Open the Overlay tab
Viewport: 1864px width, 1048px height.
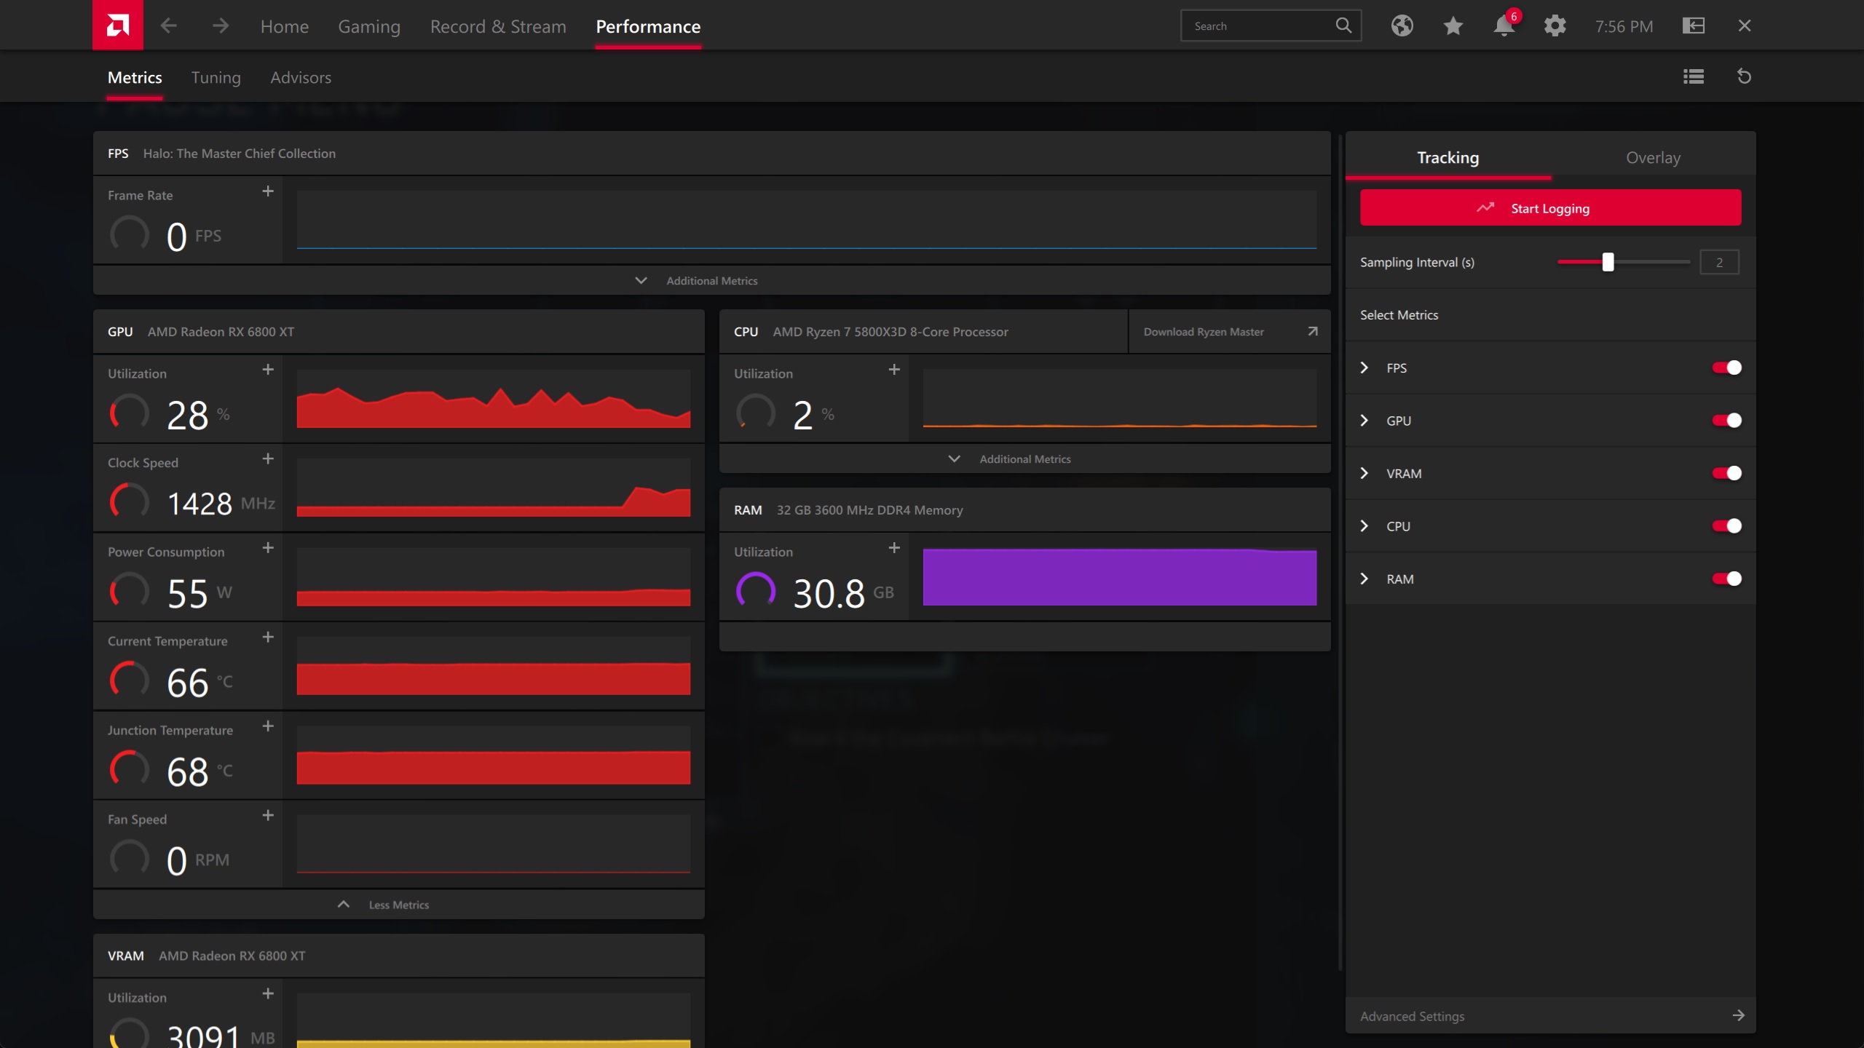click(1653, 158)
